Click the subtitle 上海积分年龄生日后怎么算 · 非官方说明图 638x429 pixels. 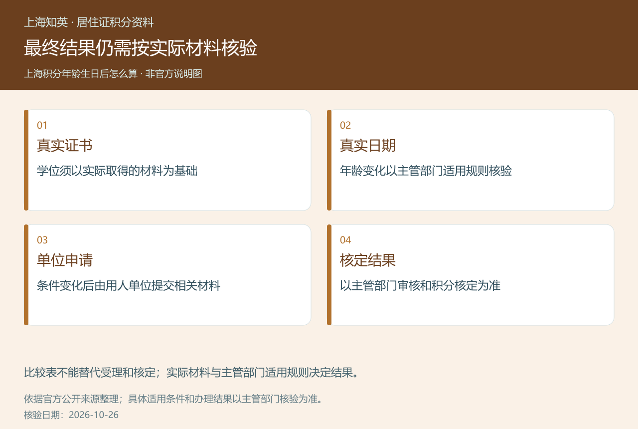point(113,74)
